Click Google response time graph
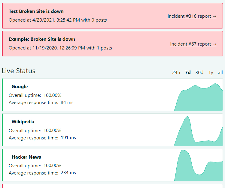 198,97
